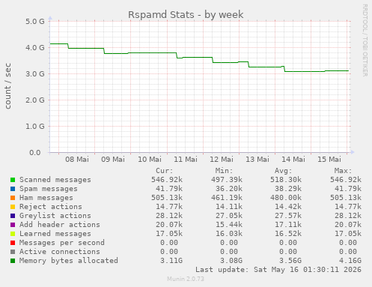Click the Add header actions purple swatch
The width and height of the screenshot is (372, 287).
(x=13, y=225)
